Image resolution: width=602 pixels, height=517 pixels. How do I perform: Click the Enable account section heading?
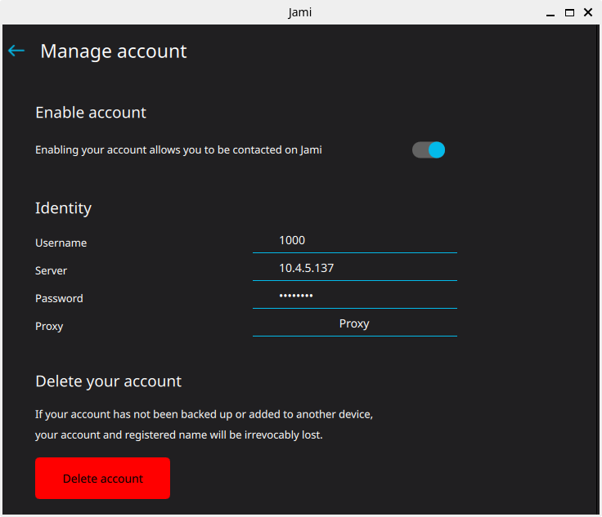[x=91, y=113]
